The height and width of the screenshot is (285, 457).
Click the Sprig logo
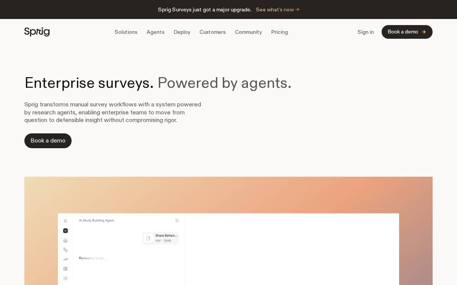point(37,32)
